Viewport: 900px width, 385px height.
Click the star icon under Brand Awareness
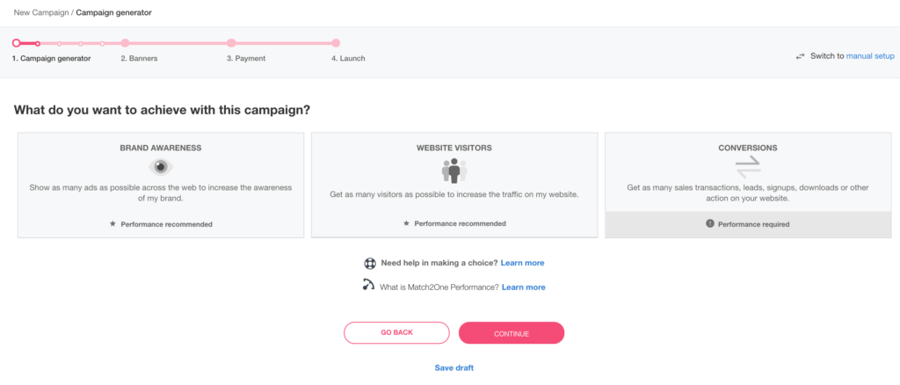113,224
